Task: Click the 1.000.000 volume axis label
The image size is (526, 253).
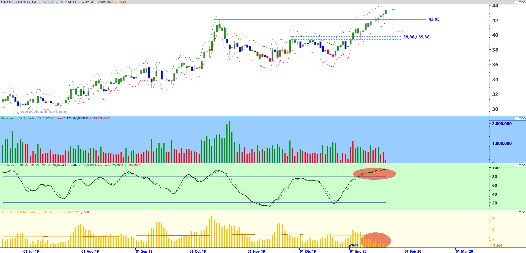Action: point(502,143)
